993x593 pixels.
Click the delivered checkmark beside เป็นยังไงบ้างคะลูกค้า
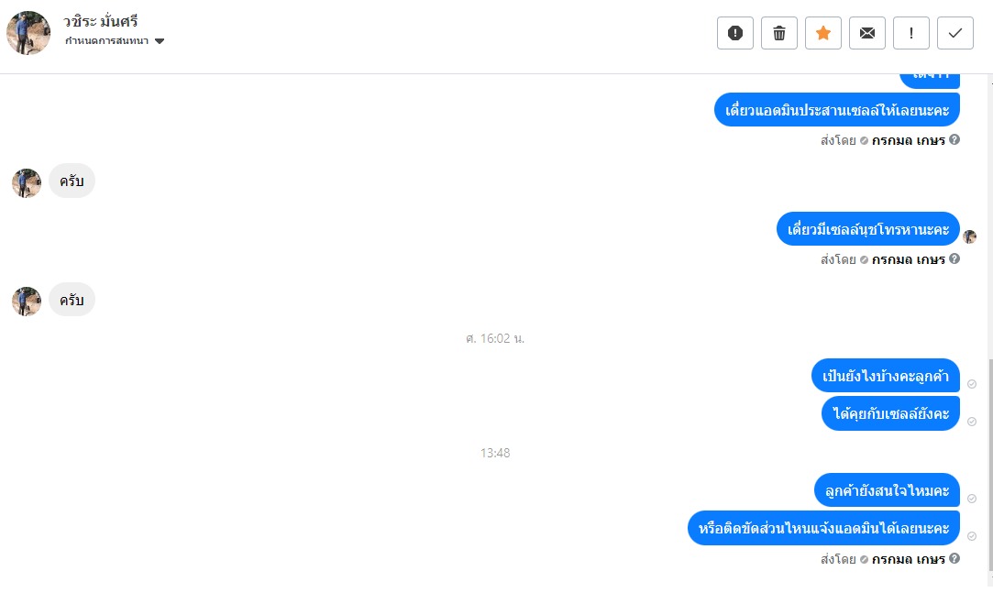972,384
